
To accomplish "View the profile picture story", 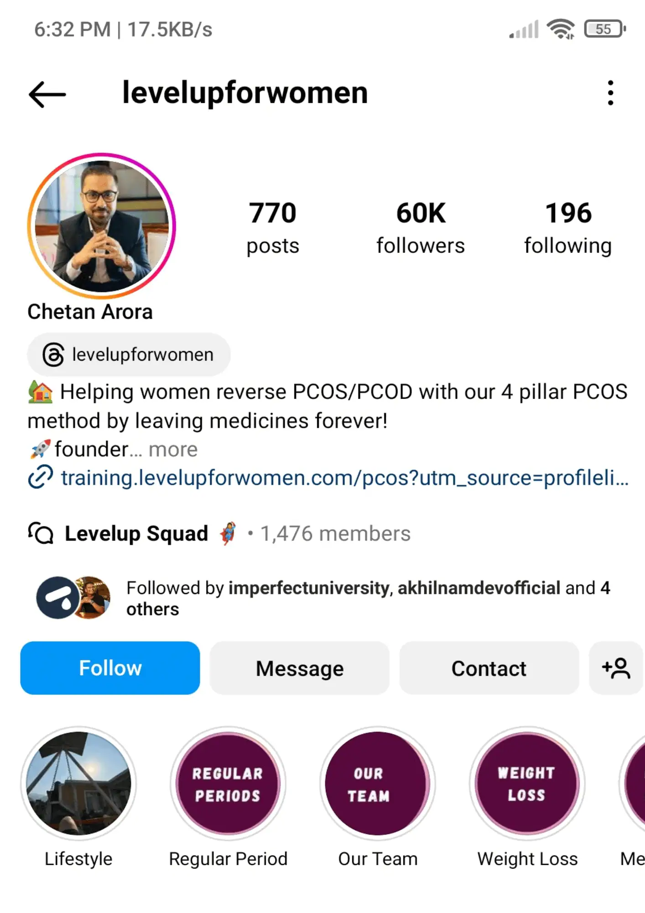I will coord(102,226).
